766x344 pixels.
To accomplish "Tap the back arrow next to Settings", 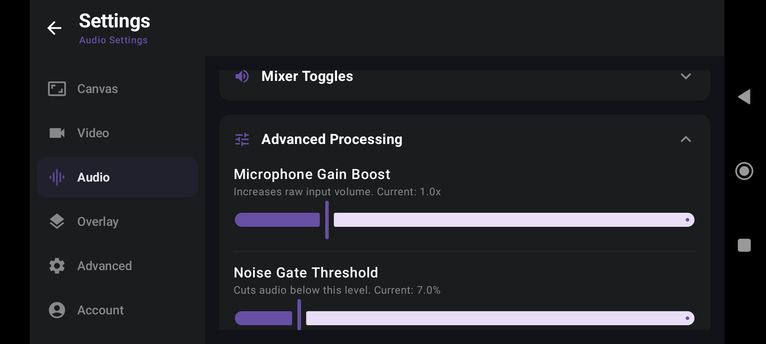I will click(x=54, y=28).
